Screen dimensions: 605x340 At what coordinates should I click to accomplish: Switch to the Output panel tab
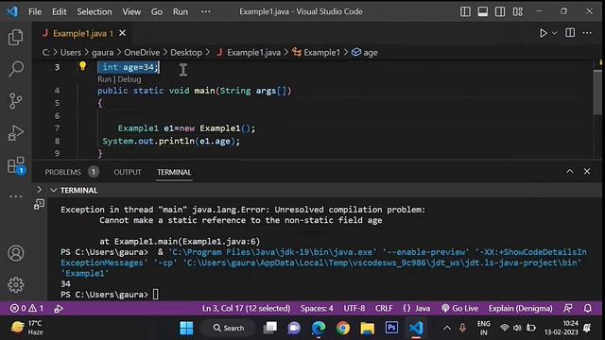pyautogui.click(x=128, y=172)
